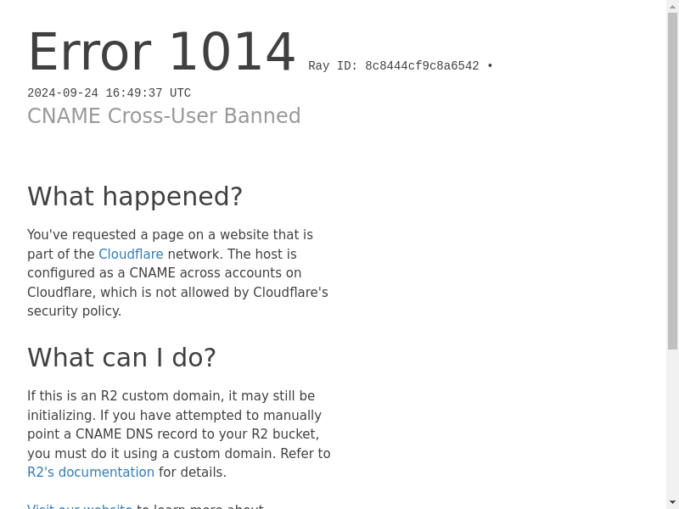Click the Error 1014 heading
The width and height of the screenshot is (679, 509).
point(161,53)
